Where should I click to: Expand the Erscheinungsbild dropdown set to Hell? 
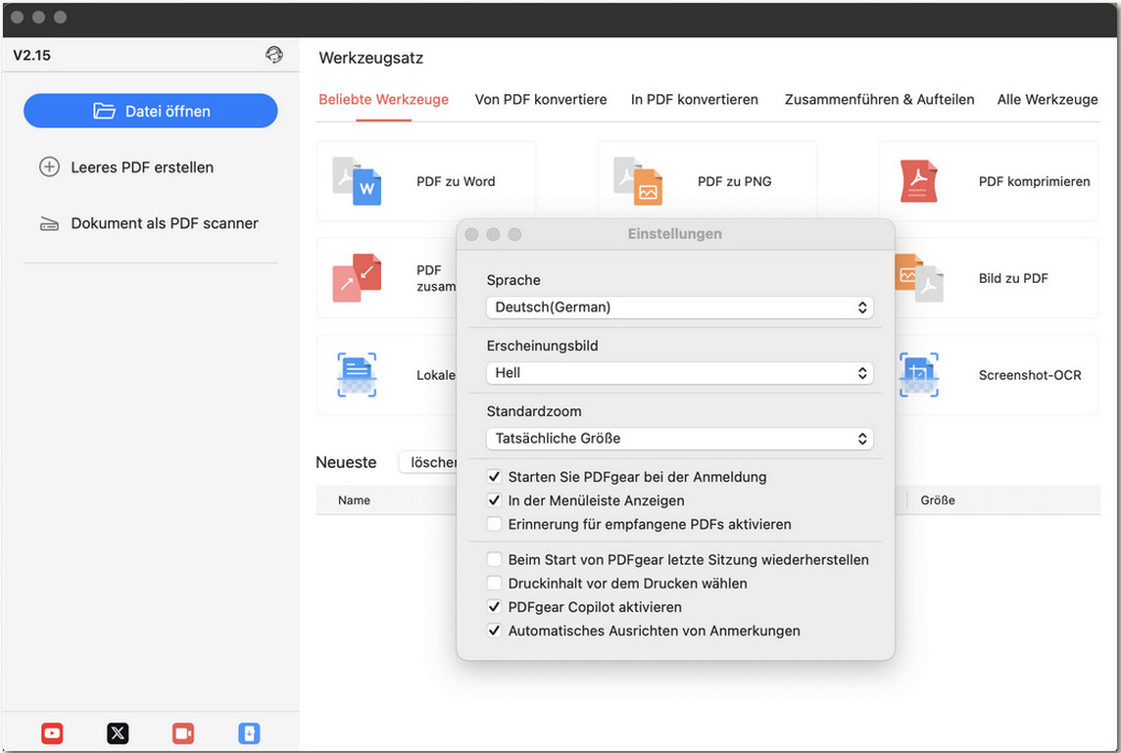coord(679,373)
